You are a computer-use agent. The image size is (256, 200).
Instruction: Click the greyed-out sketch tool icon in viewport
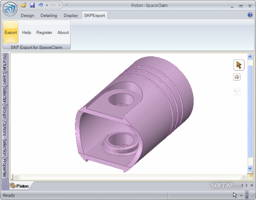tap(237, 92)
